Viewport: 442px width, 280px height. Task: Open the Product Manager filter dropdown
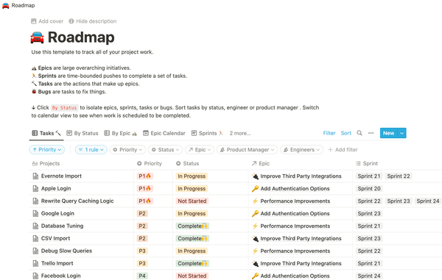(247, 150)
